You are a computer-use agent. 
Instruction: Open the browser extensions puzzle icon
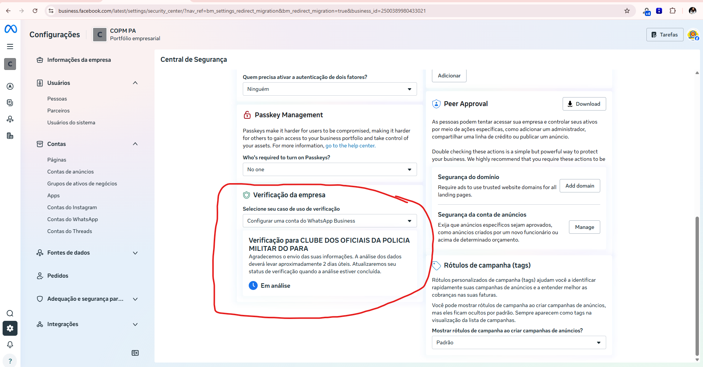[x=672, y=11]
